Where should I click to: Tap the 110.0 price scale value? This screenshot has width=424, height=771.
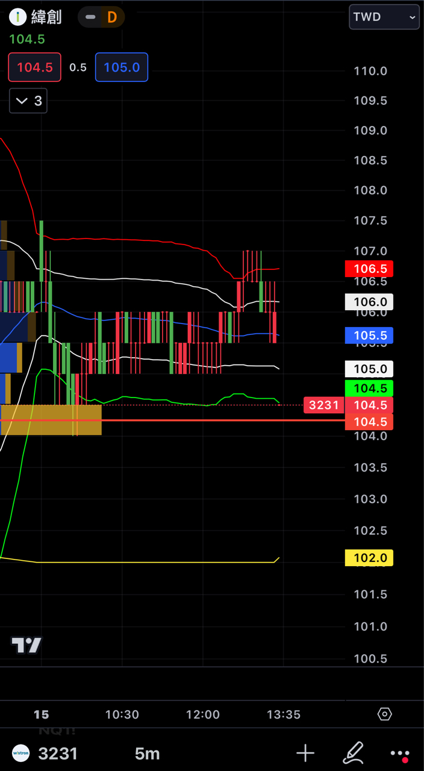pos(370,71)
